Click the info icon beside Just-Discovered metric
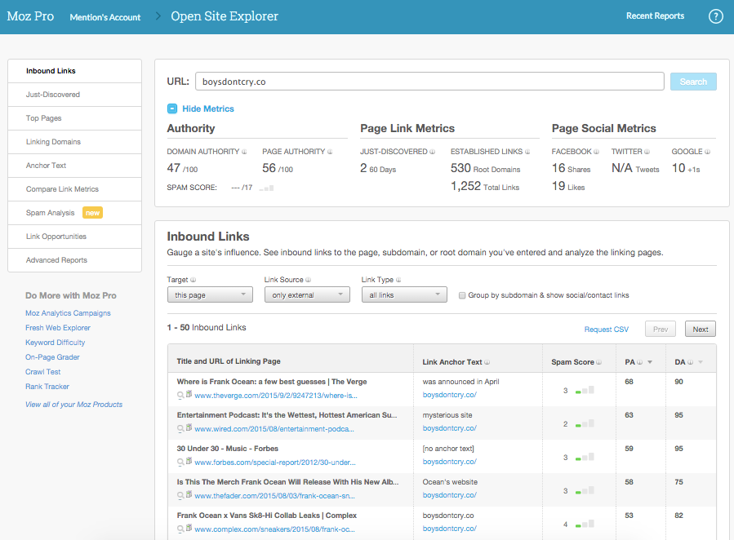 pyautogui.click(x=433, y=152)
